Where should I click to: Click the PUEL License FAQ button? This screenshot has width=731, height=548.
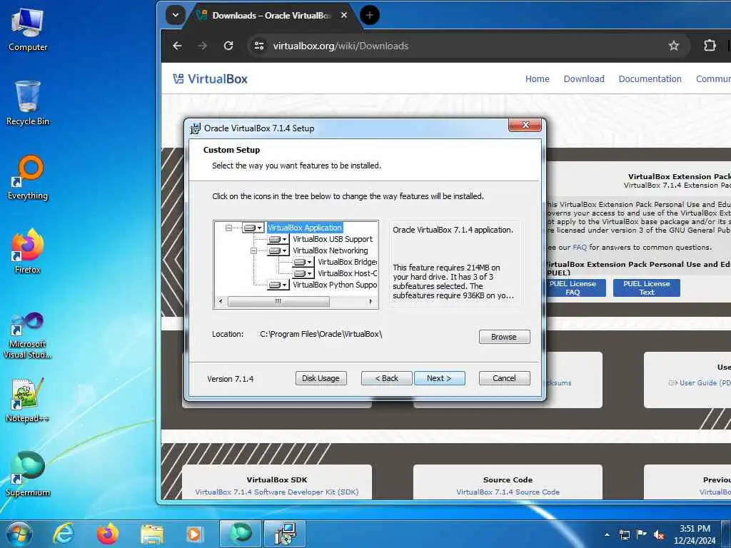576,288
